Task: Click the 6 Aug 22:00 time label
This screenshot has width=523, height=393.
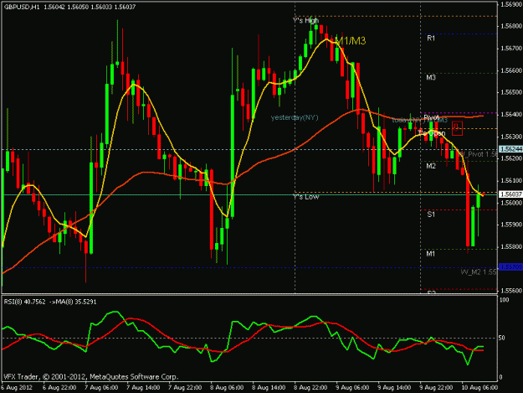Action: (x=59, y=388)
